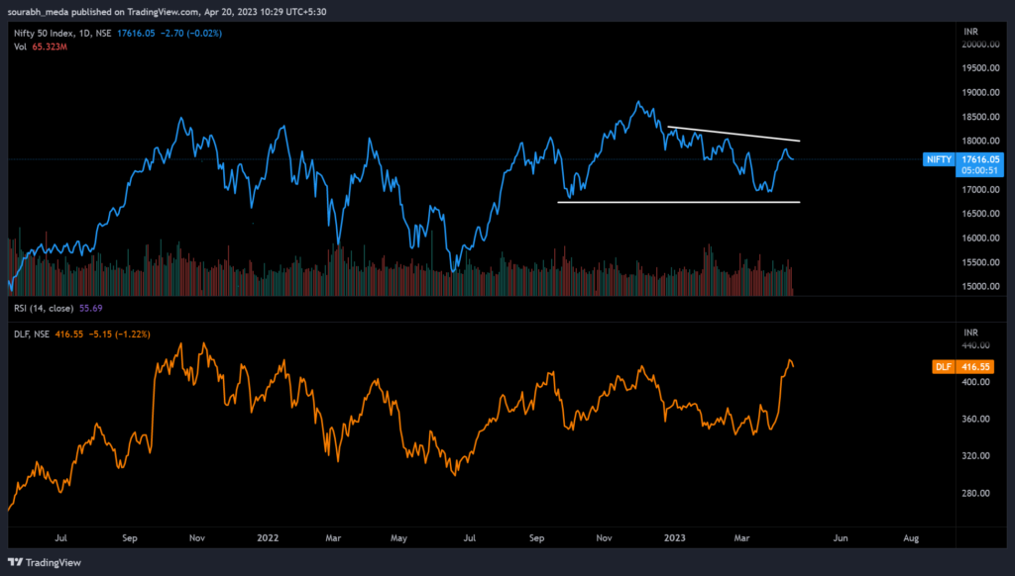The image size is (1015, 576).
Task: Select the upper descending white trendline
Action: [x=734, y=134]
